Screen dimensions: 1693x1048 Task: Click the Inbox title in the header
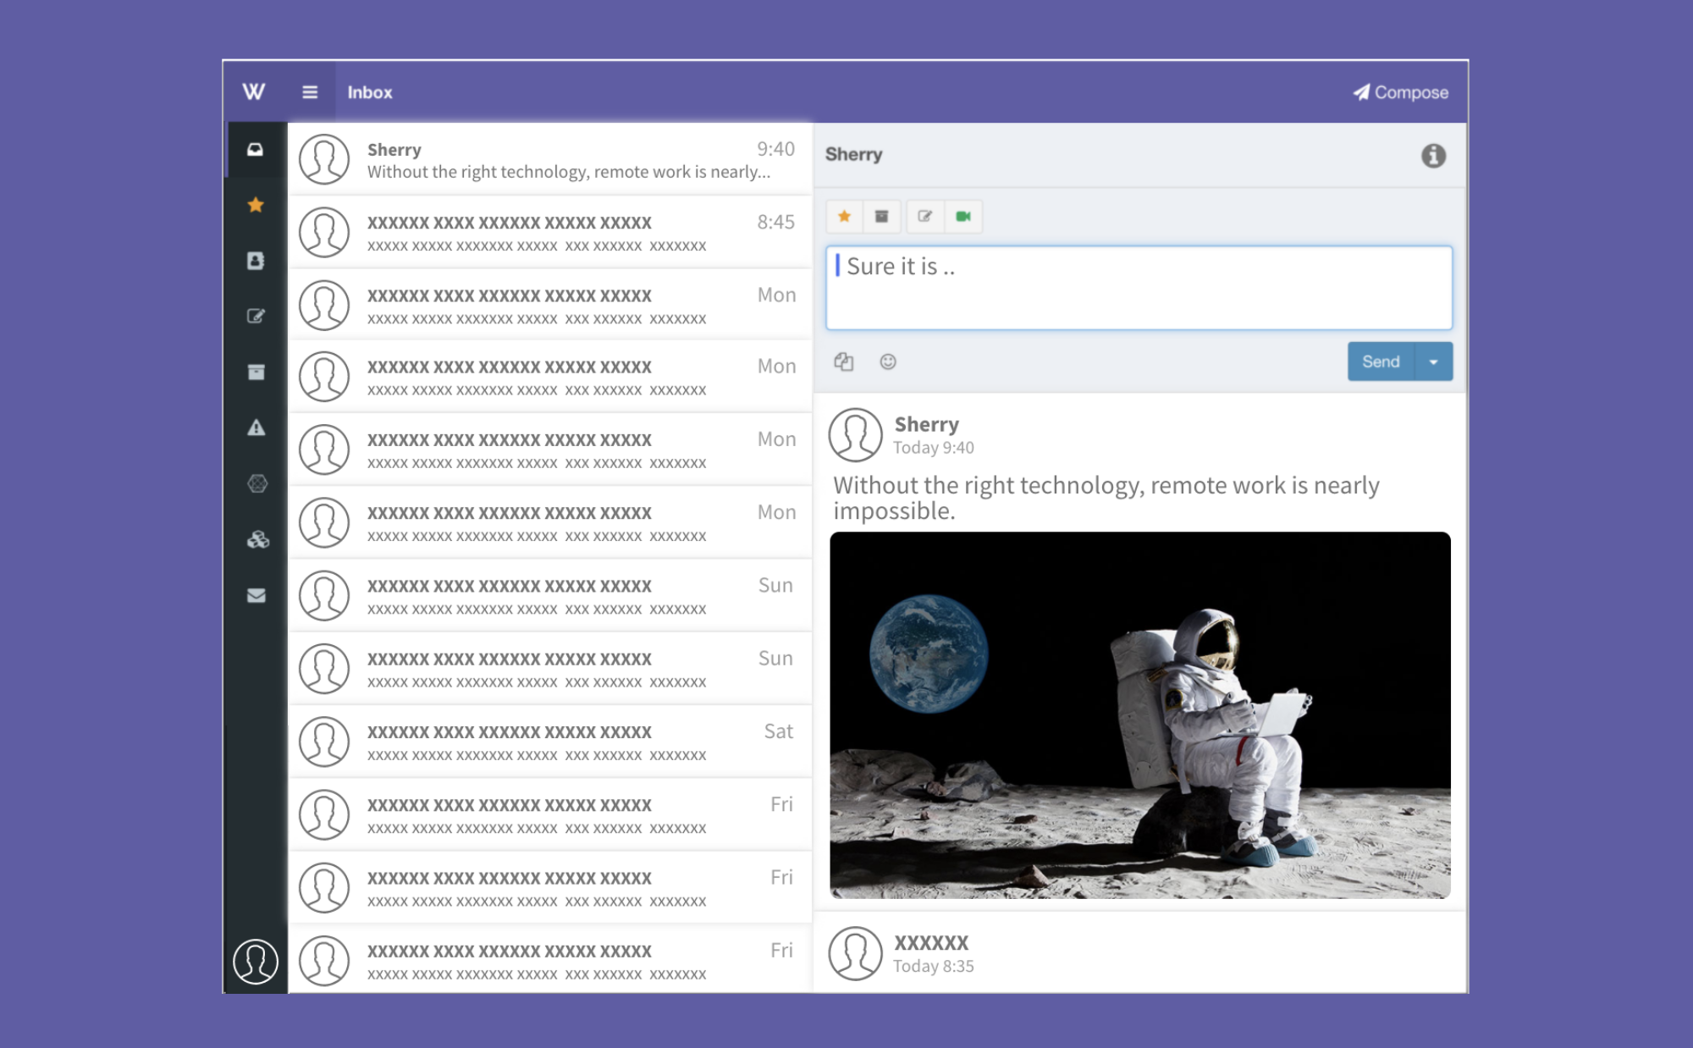(x=370, y=92)
